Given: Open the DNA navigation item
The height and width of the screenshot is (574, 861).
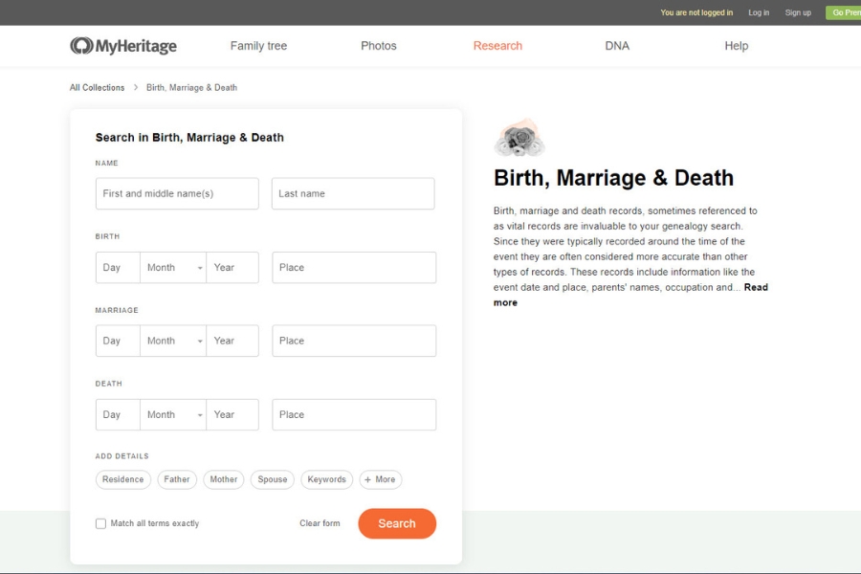Looking at the screenshot, I should point(617,46).
